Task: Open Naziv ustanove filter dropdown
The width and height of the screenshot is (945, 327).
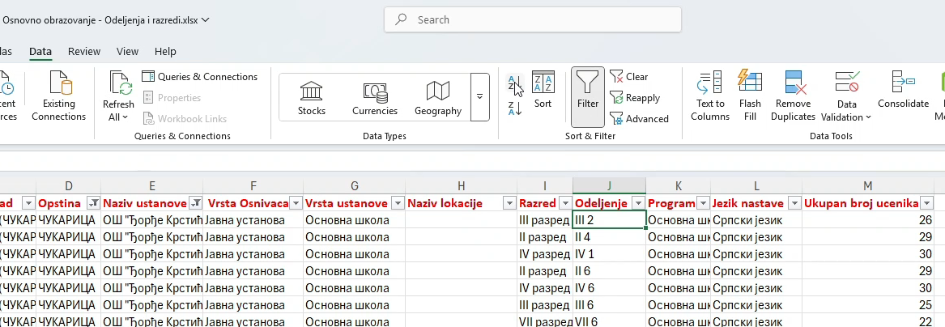Action: 195,203
